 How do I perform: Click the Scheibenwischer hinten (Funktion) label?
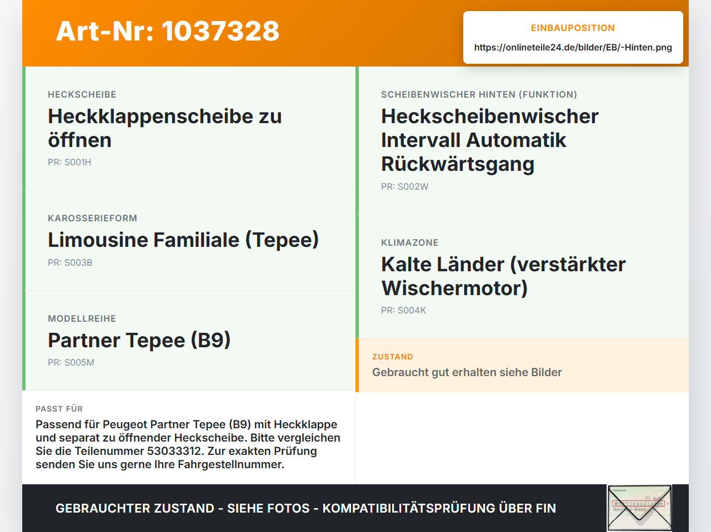click(x=479, y=94)
